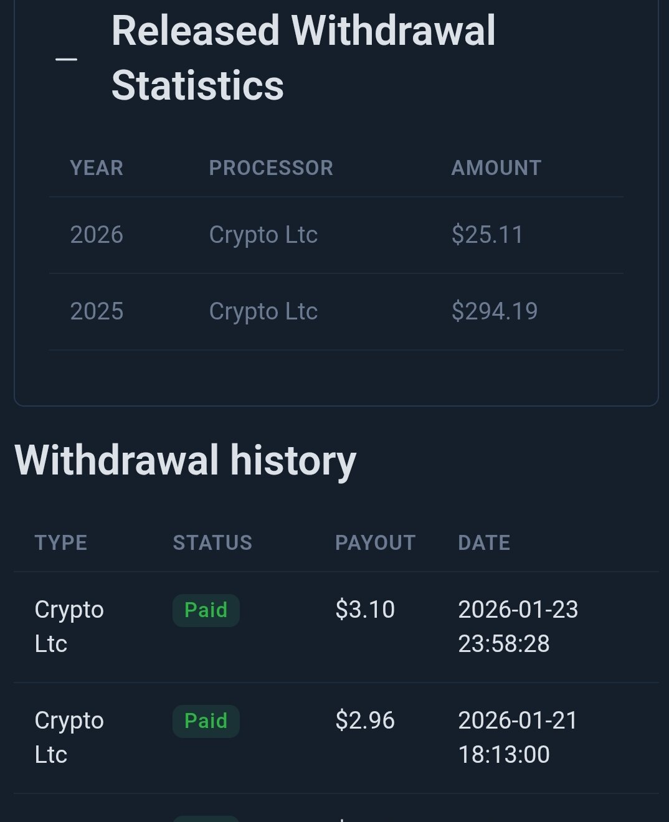Viewport: 669px width, 822px height.
Task: Click Paid badge for $3.10 withdrawal
Action: point(206,610)
